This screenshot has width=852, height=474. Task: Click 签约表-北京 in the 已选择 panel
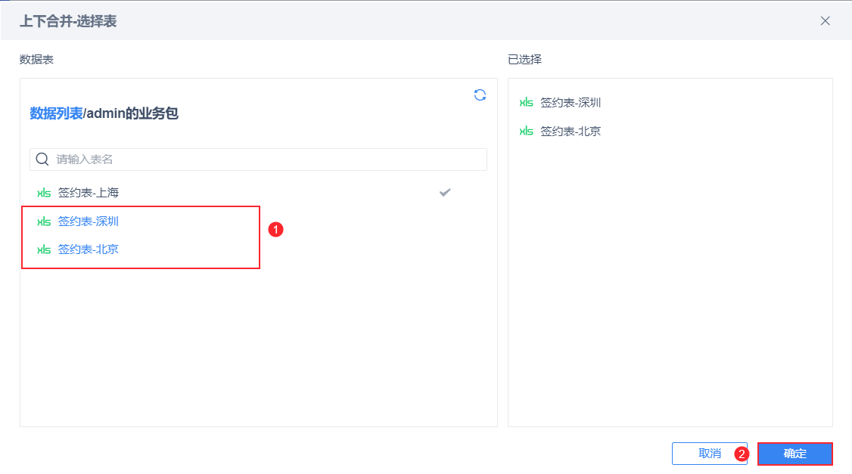[571, 132]
